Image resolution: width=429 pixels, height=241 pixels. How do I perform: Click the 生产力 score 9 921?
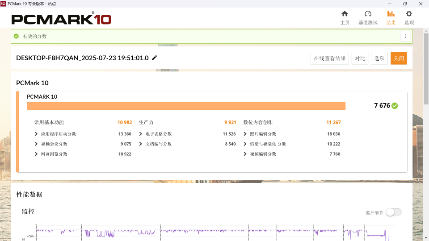point(230,122)
